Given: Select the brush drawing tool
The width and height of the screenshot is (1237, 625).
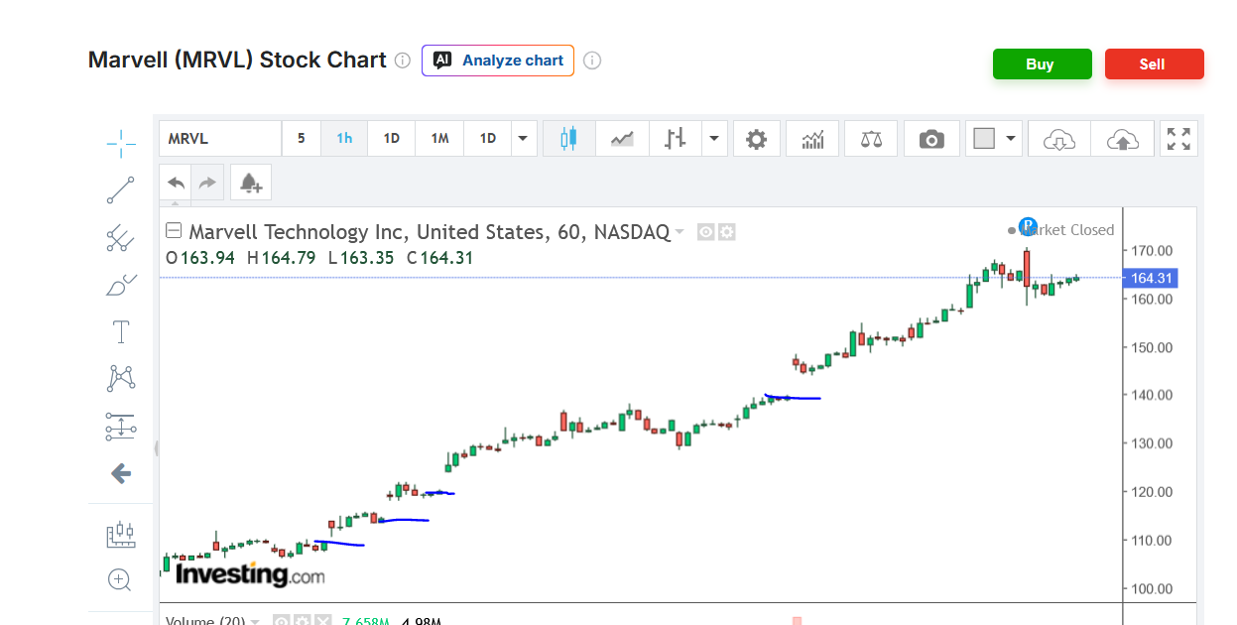Looking at the screenshot, I should coord(121,285).
